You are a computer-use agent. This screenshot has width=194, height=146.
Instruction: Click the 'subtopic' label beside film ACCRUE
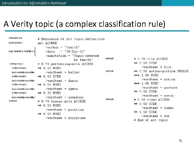(110, 58)
